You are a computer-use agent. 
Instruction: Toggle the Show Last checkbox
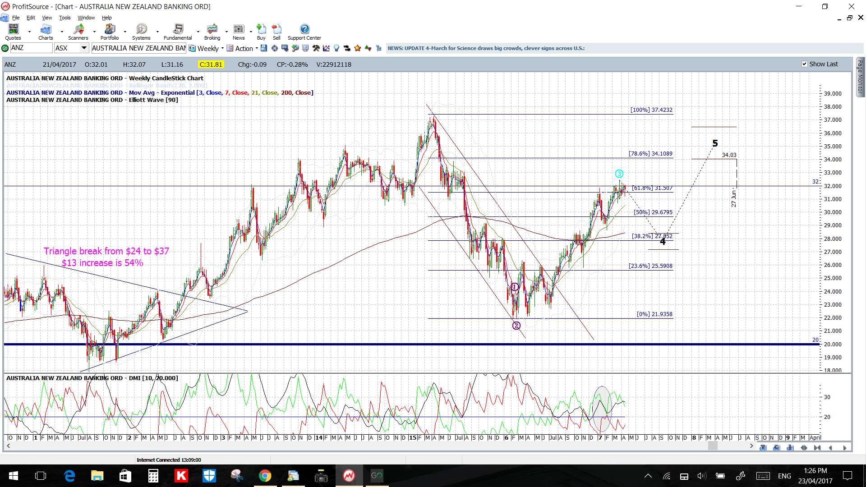[x=804, y=64]
